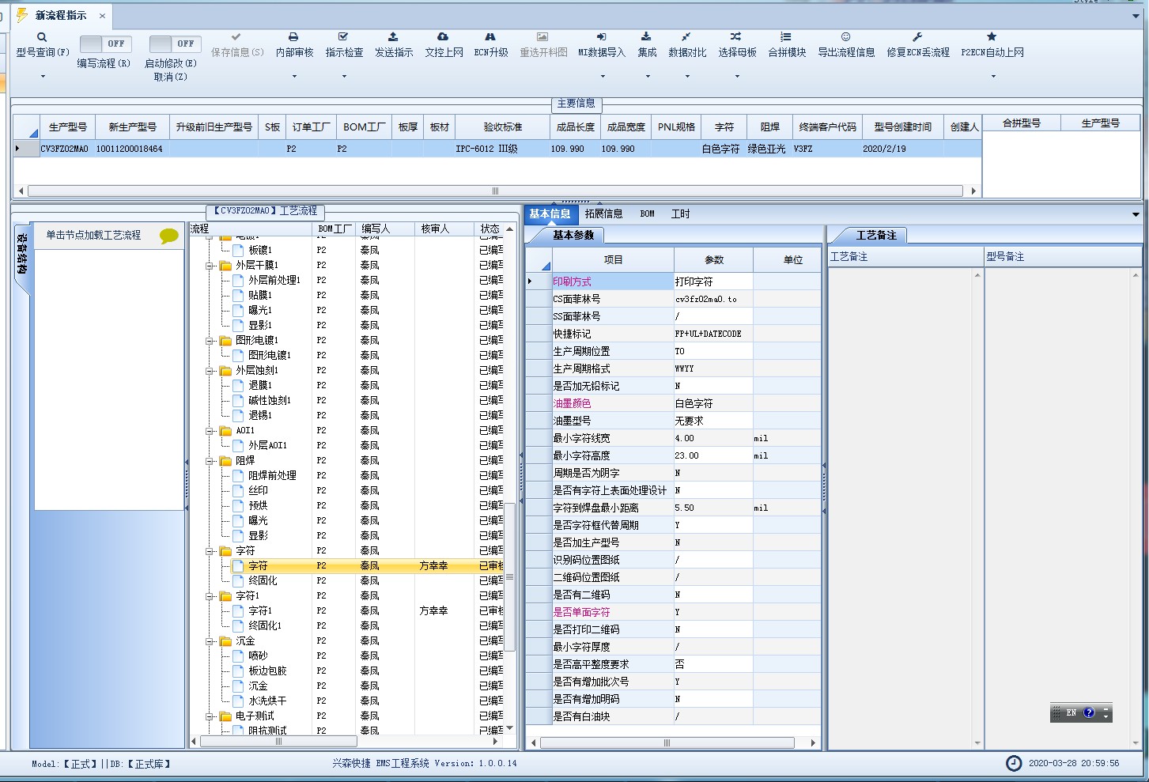Close the 新流程指示 tab
Image resolution: width=1149 pixels, height=782 pixels.
coord(102,16)
